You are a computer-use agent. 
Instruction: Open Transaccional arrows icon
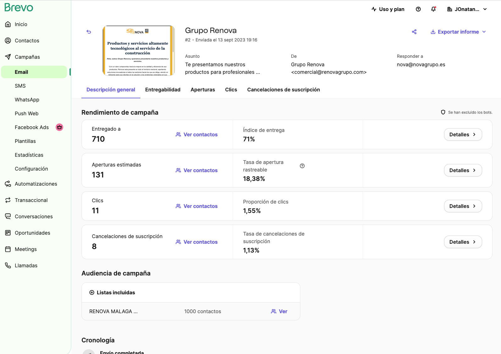(8, 200)
